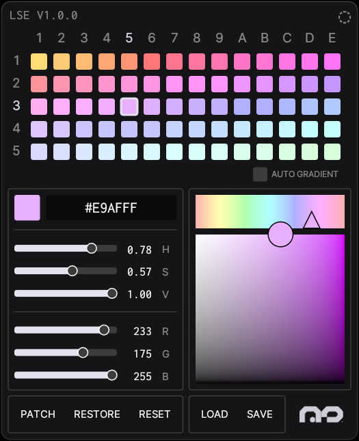Click the PATCH button
The width and height of the screenshot is (359, 441).
coord(38,414)
